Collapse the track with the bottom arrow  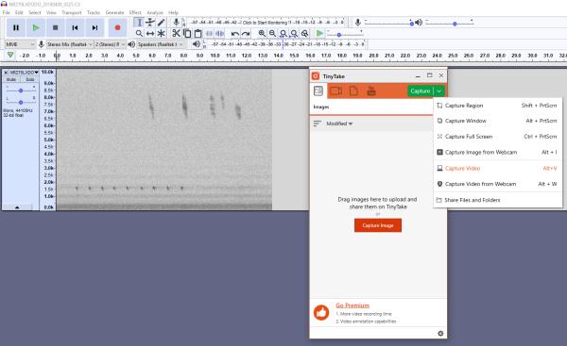[x=17, y=207]
